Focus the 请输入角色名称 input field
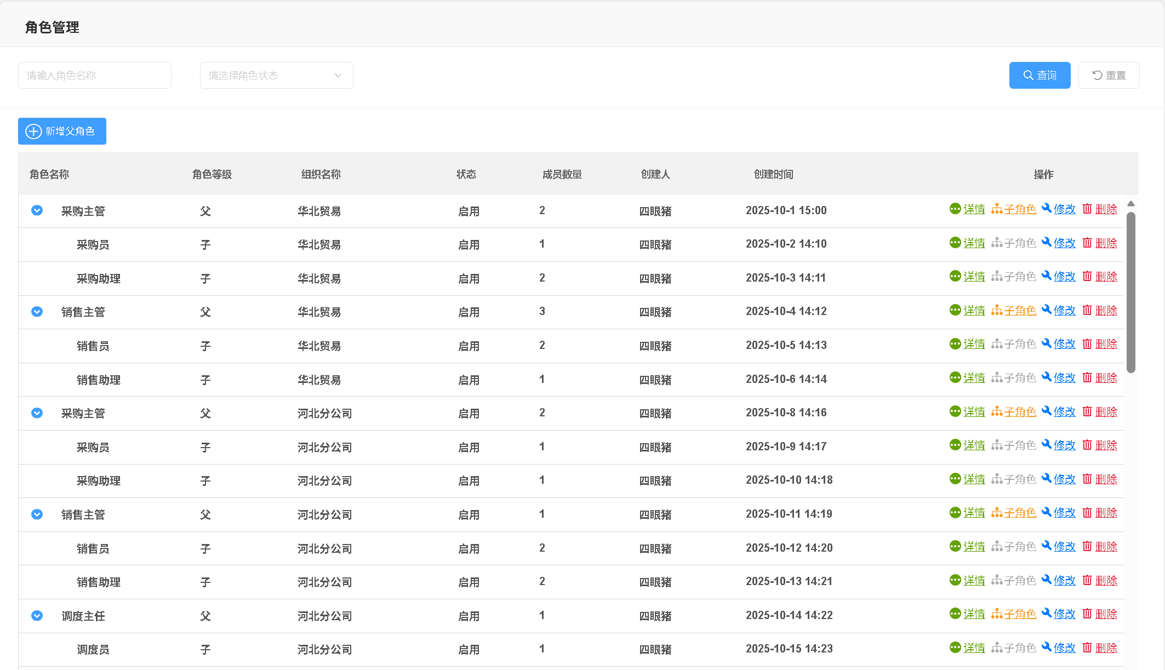The width and height of the screenshot is (1165, 670). click(x=94, y=76)
